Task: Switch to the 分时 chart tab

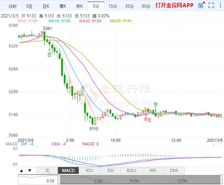Action: pyautogui.click(x=13, y=6)
